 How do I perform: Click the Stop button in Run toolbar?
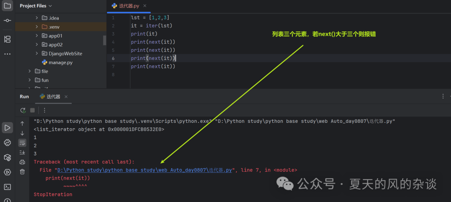tap(32, 110)
